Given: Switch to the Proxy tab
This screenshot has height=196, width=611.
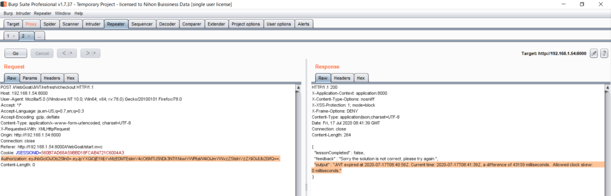Looking at the screenshot, I should [31, 24].
